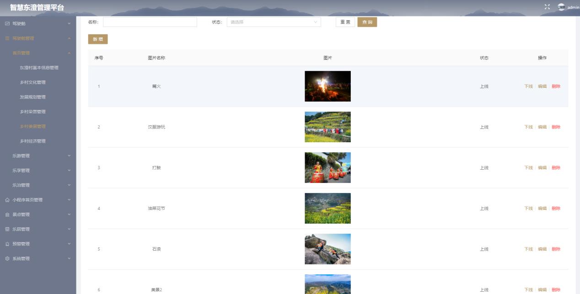The height and width of the screenshot is (294, 580).
Task: Click the name cell 打鼓
Action: click(156, 168)
